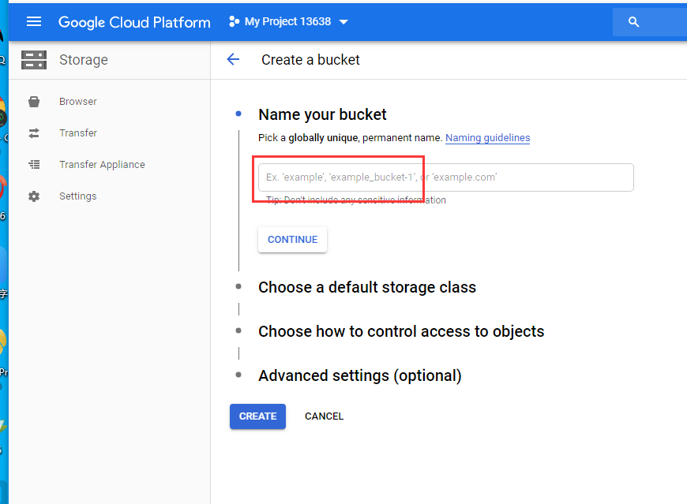Click the Transfer arrows icon
Screen dimensions: 687x504
tap(34, 133)
